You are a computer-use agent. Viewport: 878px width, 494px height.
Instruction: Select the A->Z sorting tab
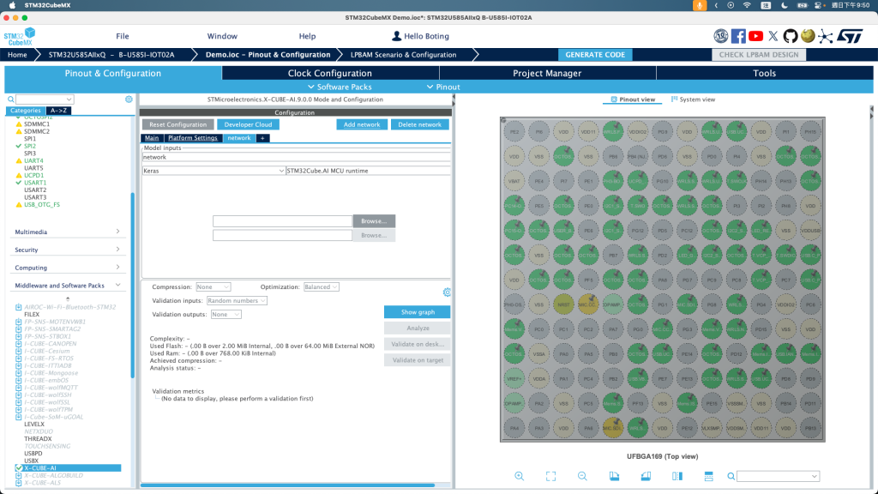[x=58, y=111]
